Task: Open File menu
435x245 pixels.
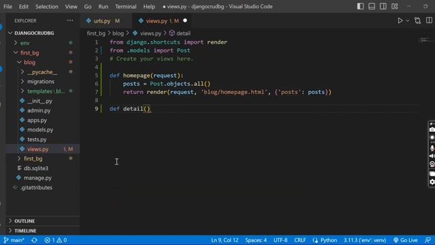Action: coord(7,6)
